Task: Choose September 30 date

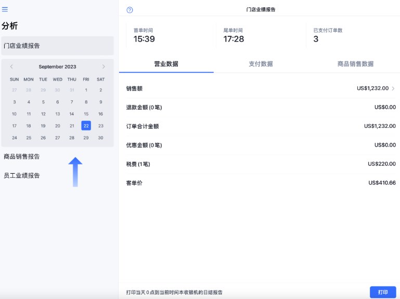Action: [100, 138]
